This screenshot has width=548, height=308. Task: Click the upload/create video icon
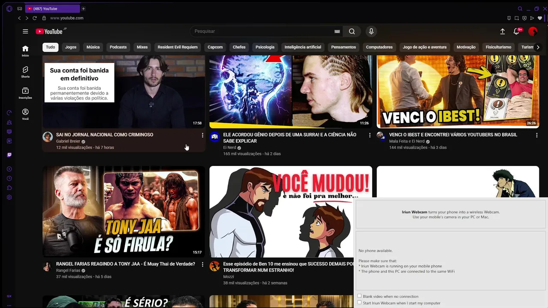503,31
